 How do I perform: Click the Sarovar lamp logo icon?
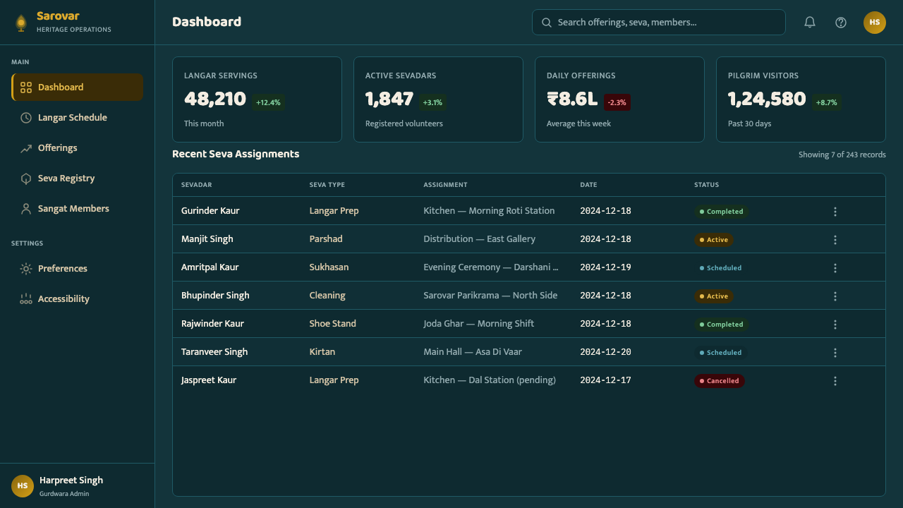21,23
